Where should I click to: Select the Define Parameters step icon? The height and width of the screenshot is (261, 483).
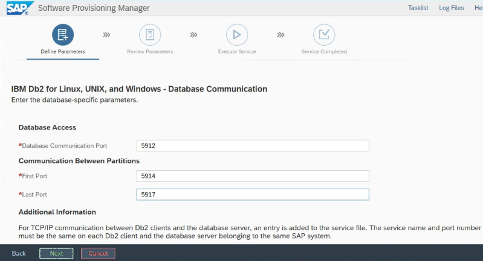coord(63,35)
